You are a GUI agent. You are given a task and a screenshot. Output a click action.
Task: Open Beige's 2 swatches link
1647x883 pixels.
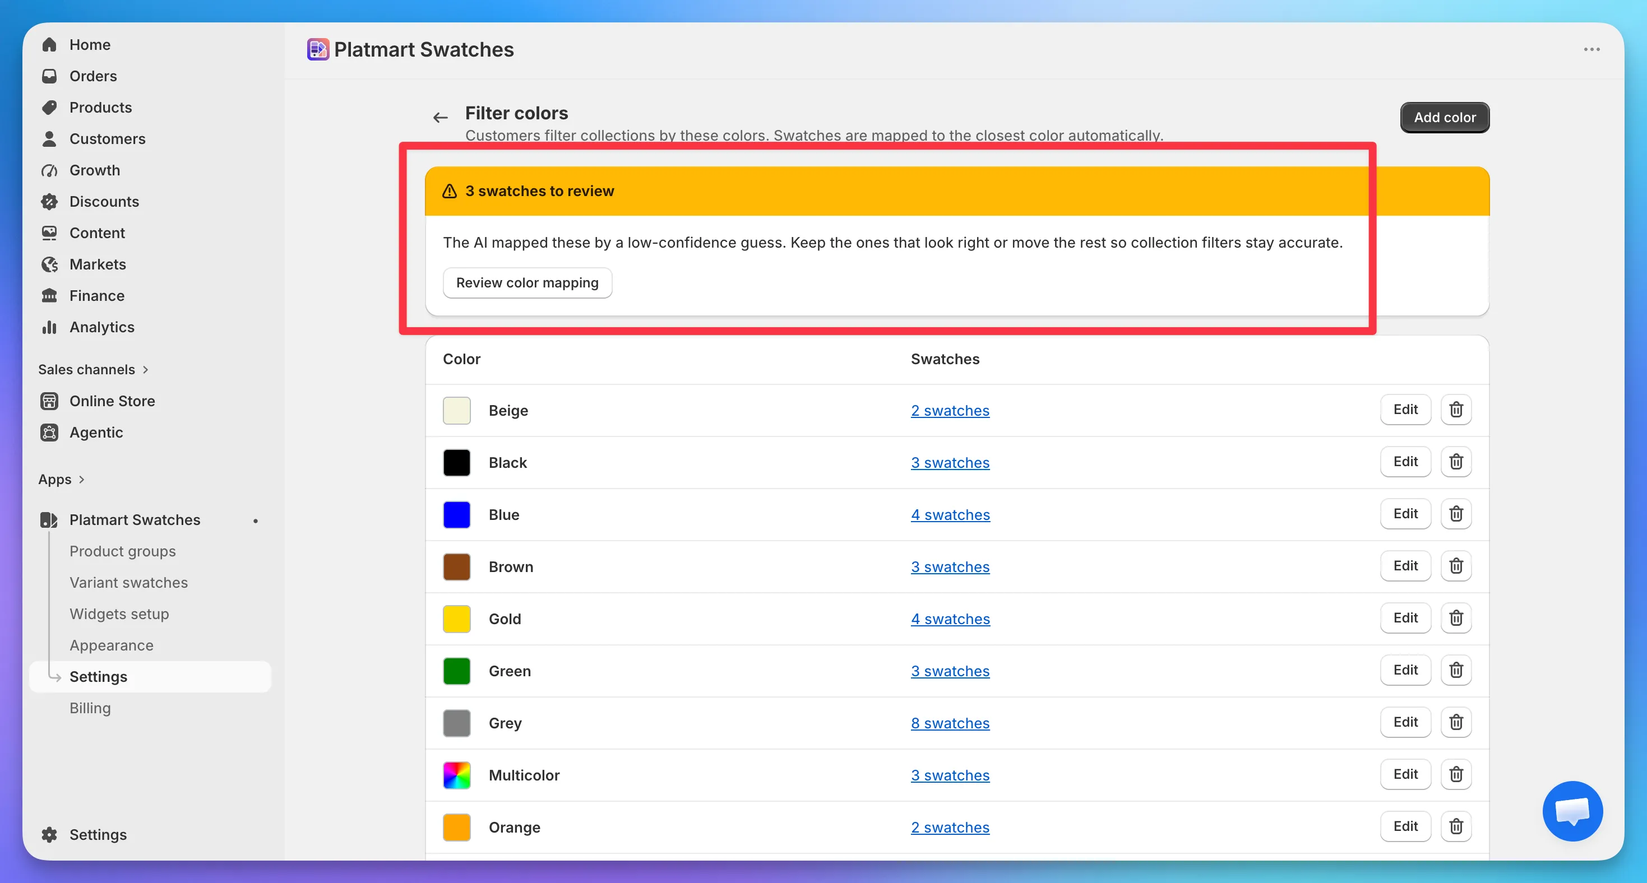coord(950,410)
